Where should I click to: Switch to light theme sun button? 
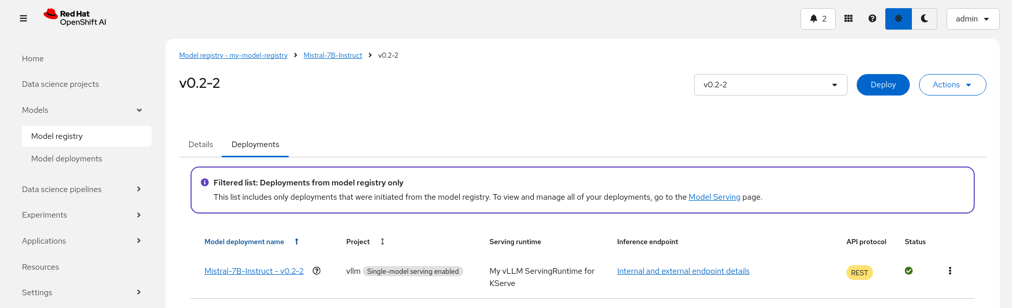(899, 19)
